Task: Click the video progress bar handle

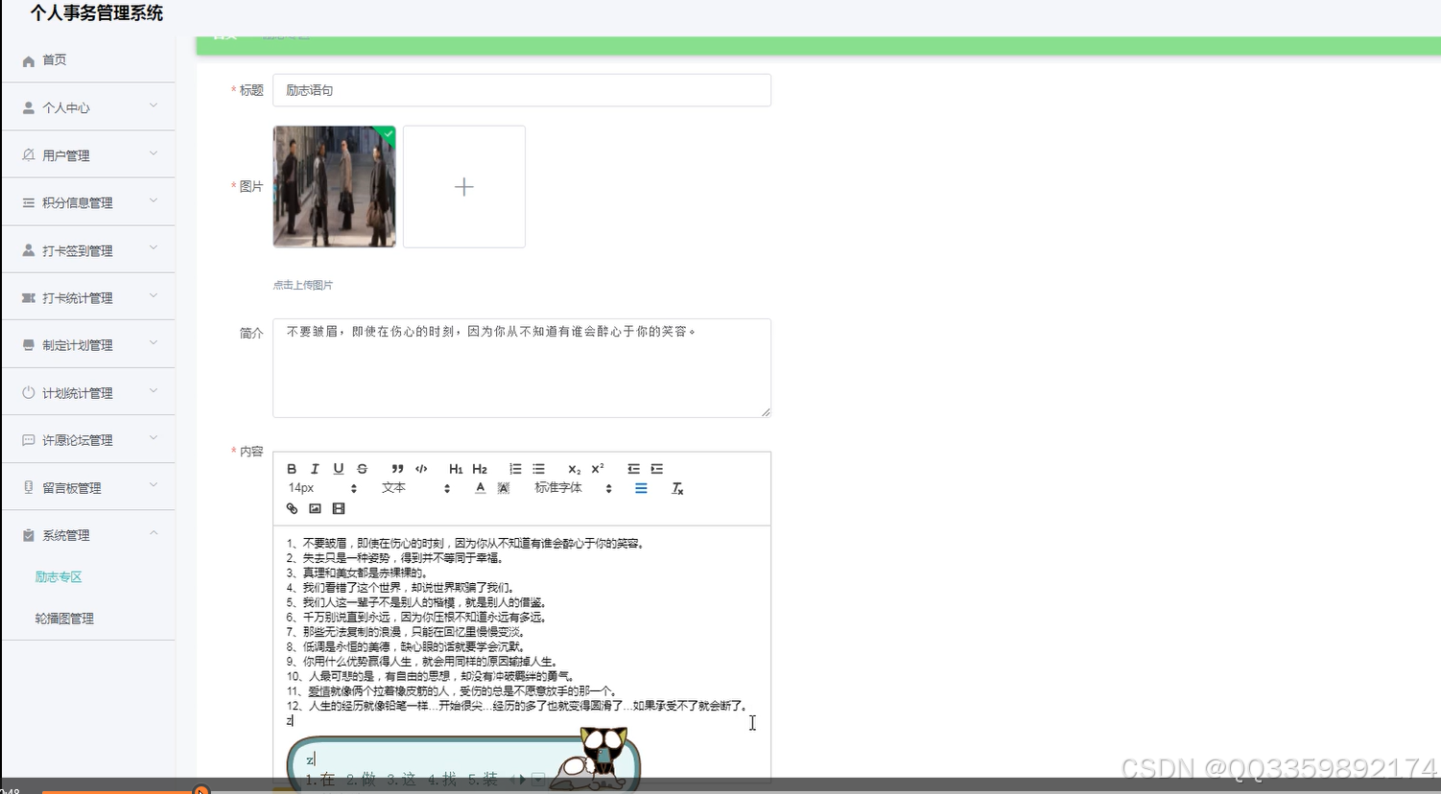Action: [201, 791]
